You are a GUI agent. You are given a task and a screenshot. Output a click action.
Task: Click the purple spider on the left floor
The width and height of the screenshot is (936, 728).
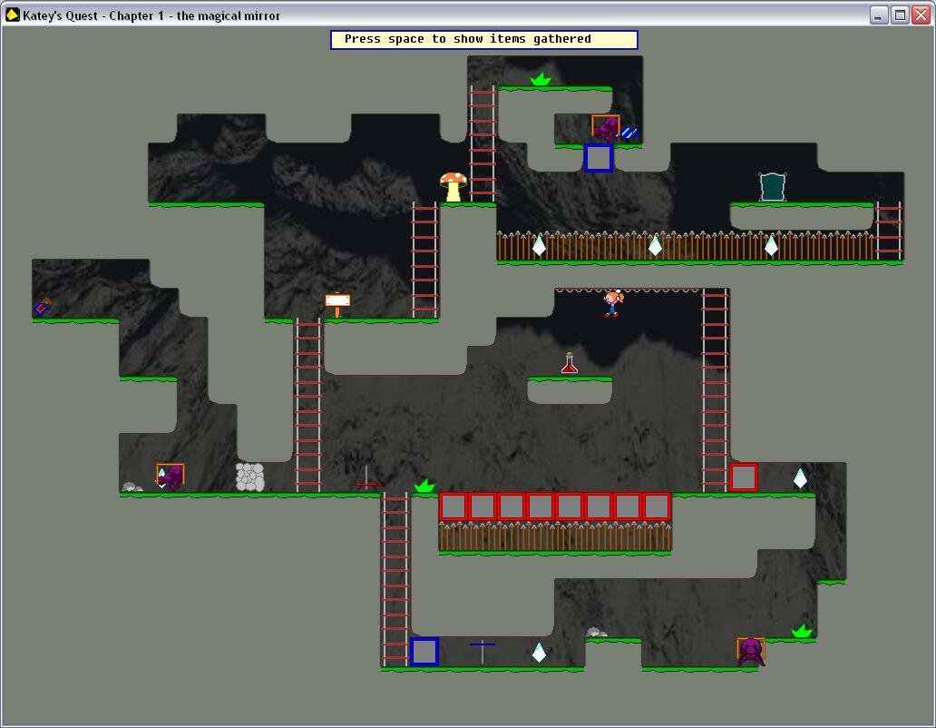pos(171,477)
